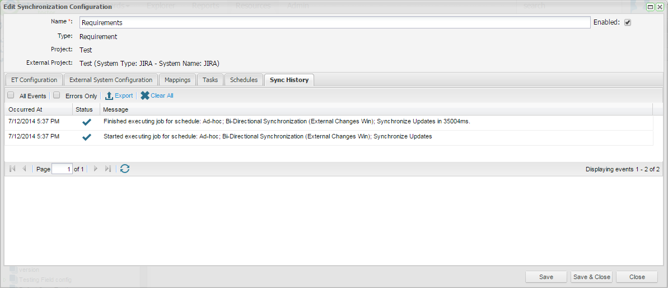Uncheck the Enabled checkbox
Screen dimensions: 668x288
click(628, 23)
